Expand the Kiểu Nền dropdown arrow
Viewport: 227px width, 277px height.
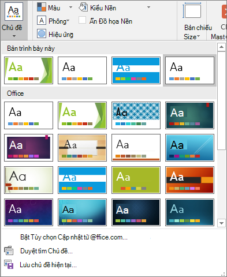[148, 8]
